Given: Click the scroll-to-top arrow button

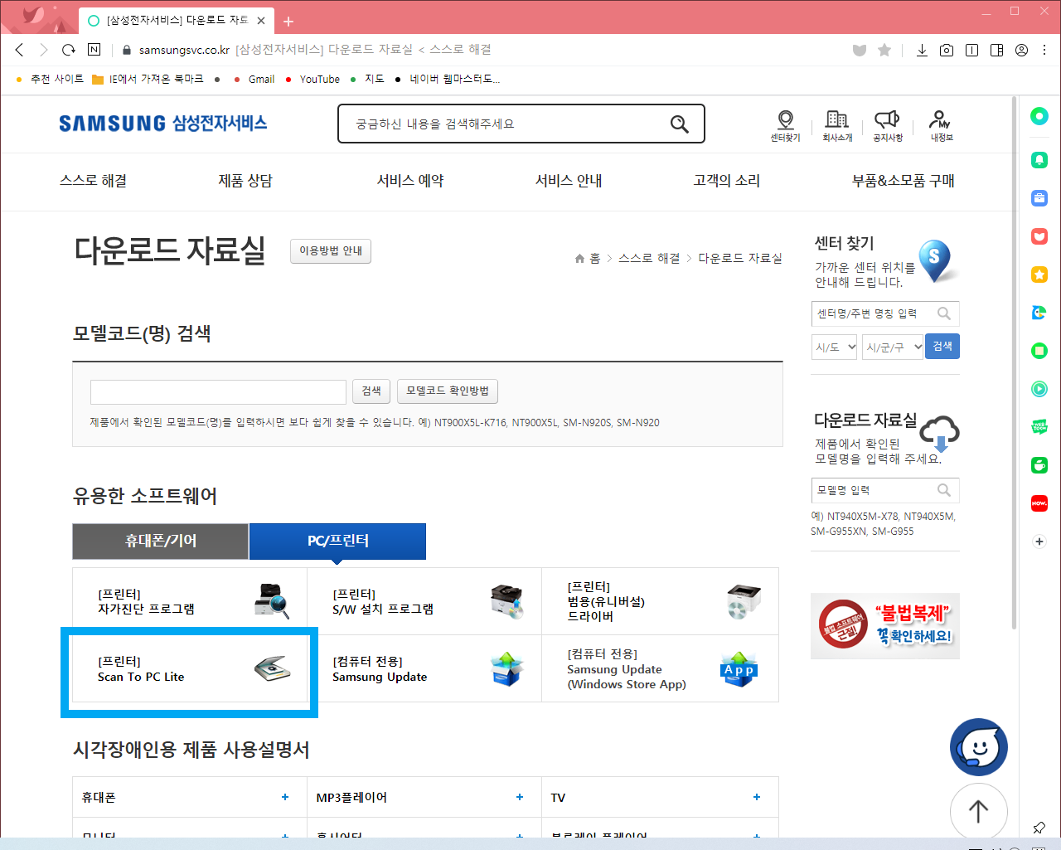Looking at the screenshot, I should 979,811.
